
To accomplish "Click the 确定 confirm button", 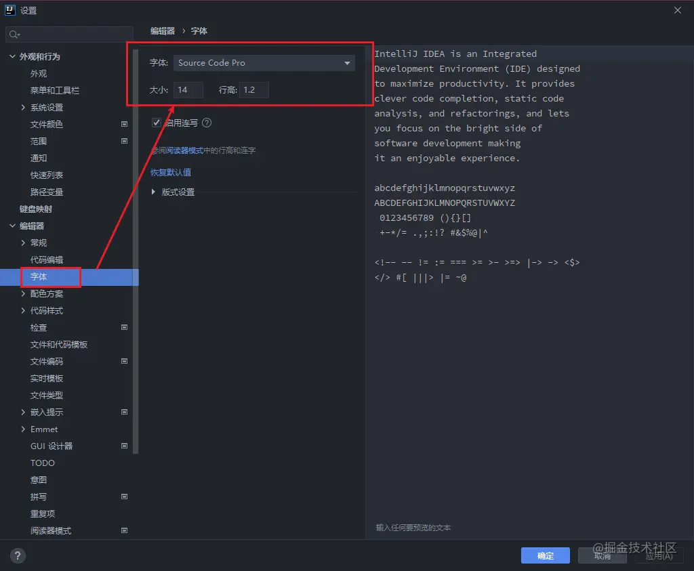I will click(x=546, y=555).
